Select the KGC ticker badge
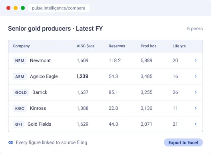Screen dimensions: 211x154 (x=20, y=108)
